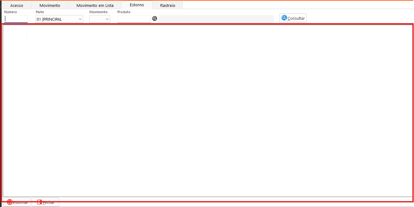Click into the Produto code field
414x207 pixels.
(x=134, y=19)
